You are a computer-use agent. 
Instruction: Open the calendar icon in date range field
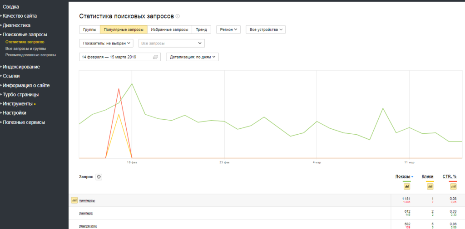[x=155, y=57]
